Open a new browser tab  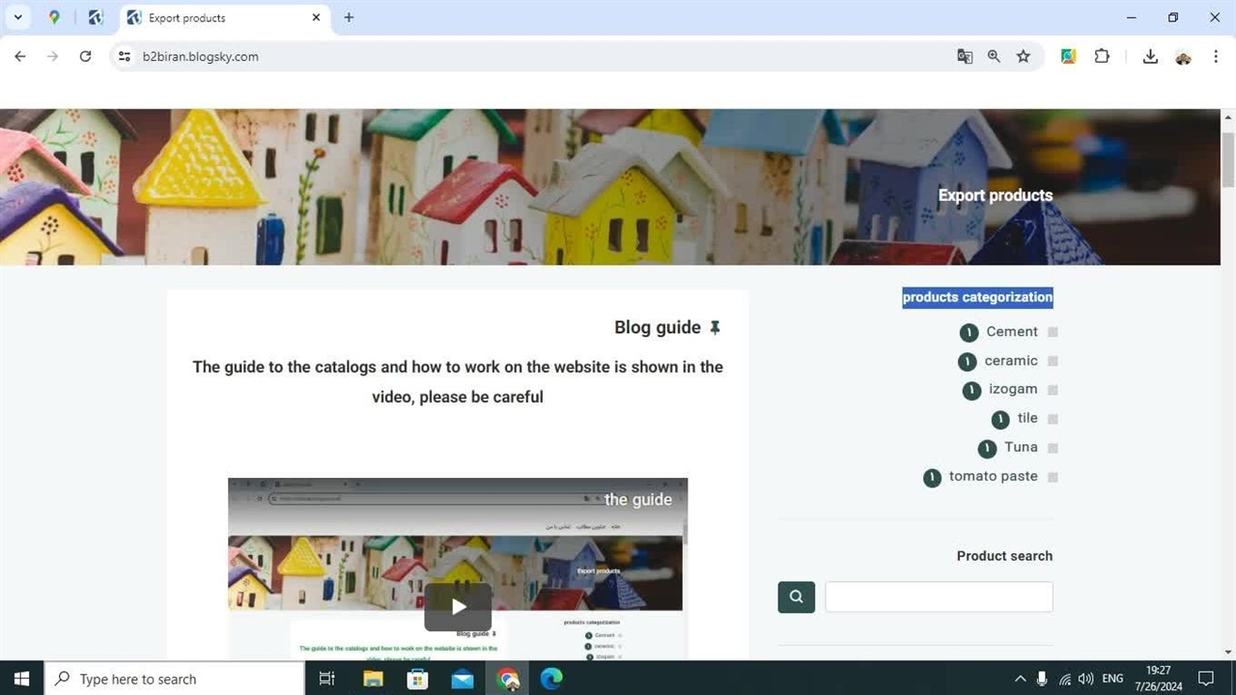tap(349, 17)
